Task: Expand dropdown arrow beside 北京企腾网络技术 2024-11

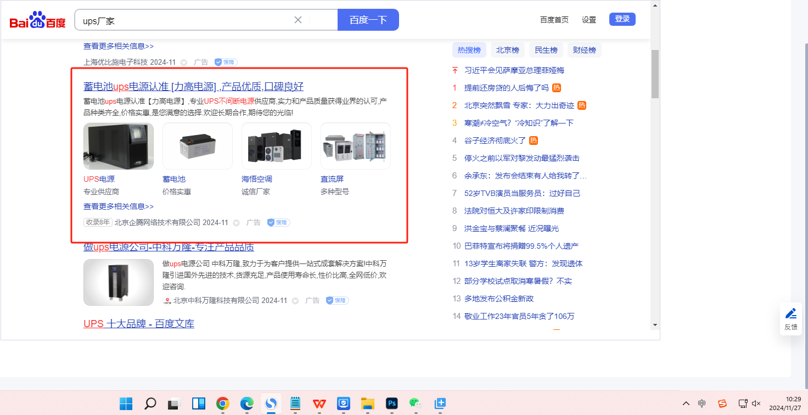Action: tap(237, 223)
